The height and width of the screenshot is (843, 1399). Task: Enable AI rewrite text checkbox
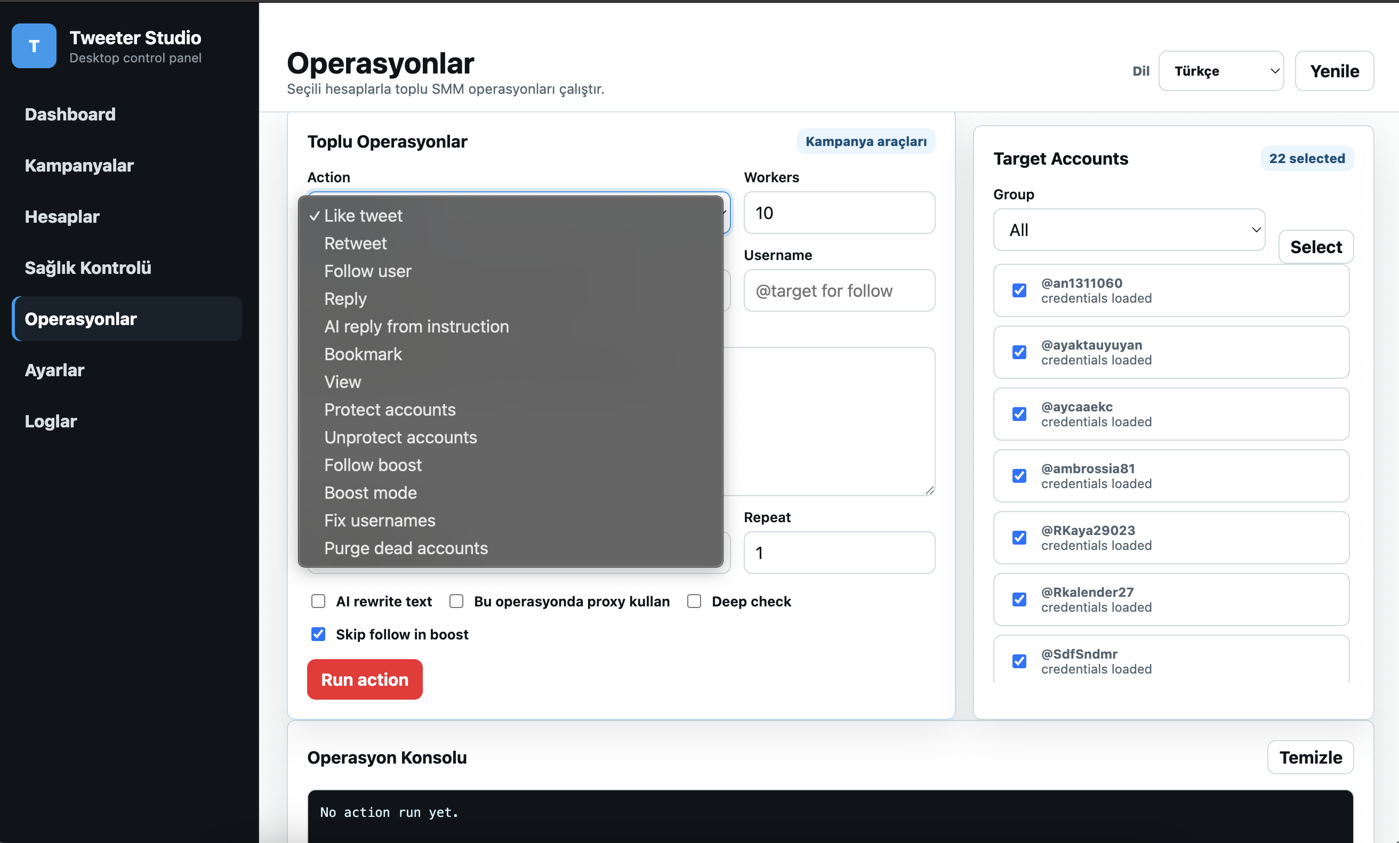pos(318,601)
